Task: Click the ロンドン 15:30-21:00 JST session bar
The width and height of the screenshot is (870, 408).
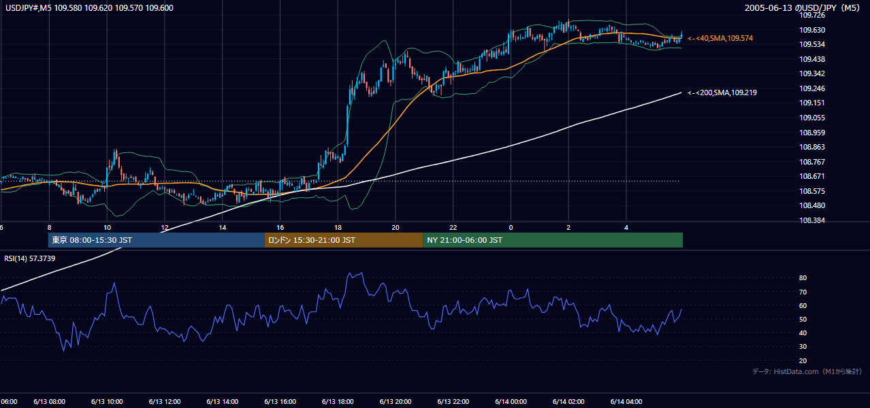Action: tap(344, 240)
